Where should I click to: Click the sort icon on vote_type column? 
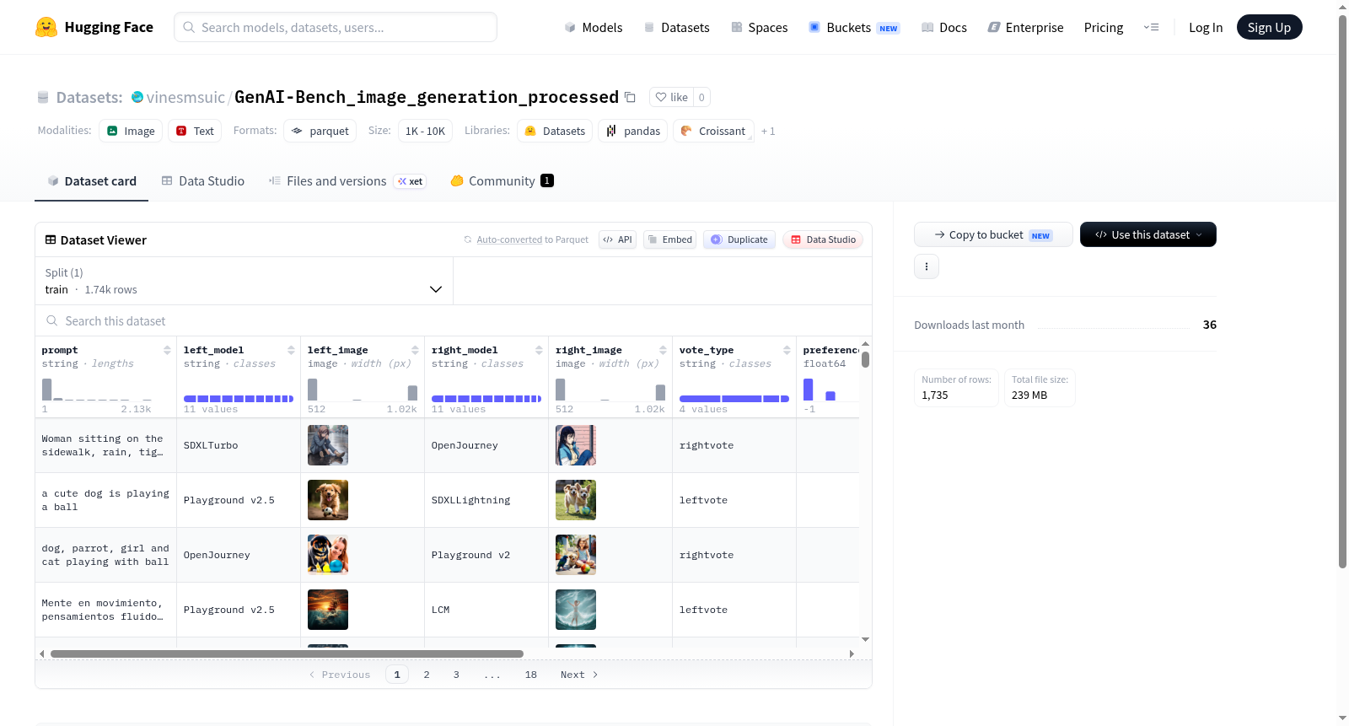(x=787, y=350)
